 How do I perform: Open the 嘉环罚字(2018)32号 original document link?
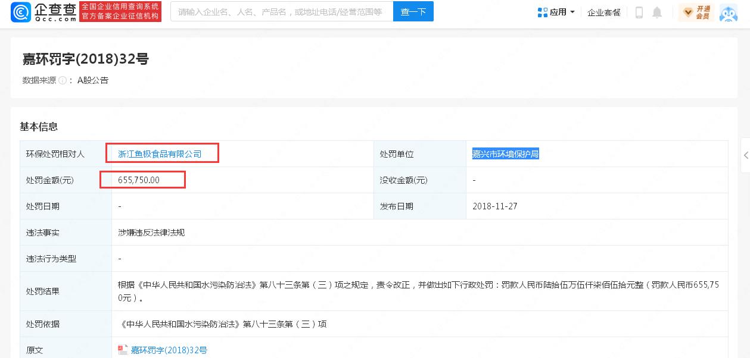pyautogui.click(x=169, y=350)
